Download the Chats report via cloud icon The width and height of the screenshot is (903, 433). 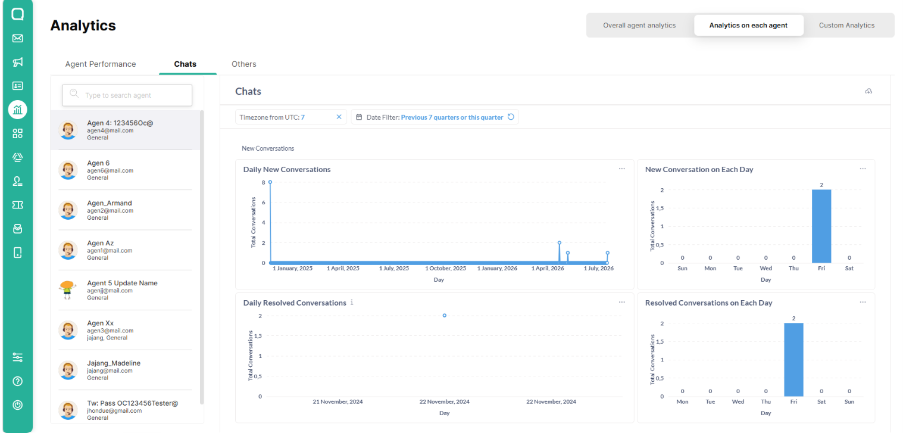pos(868,91)
